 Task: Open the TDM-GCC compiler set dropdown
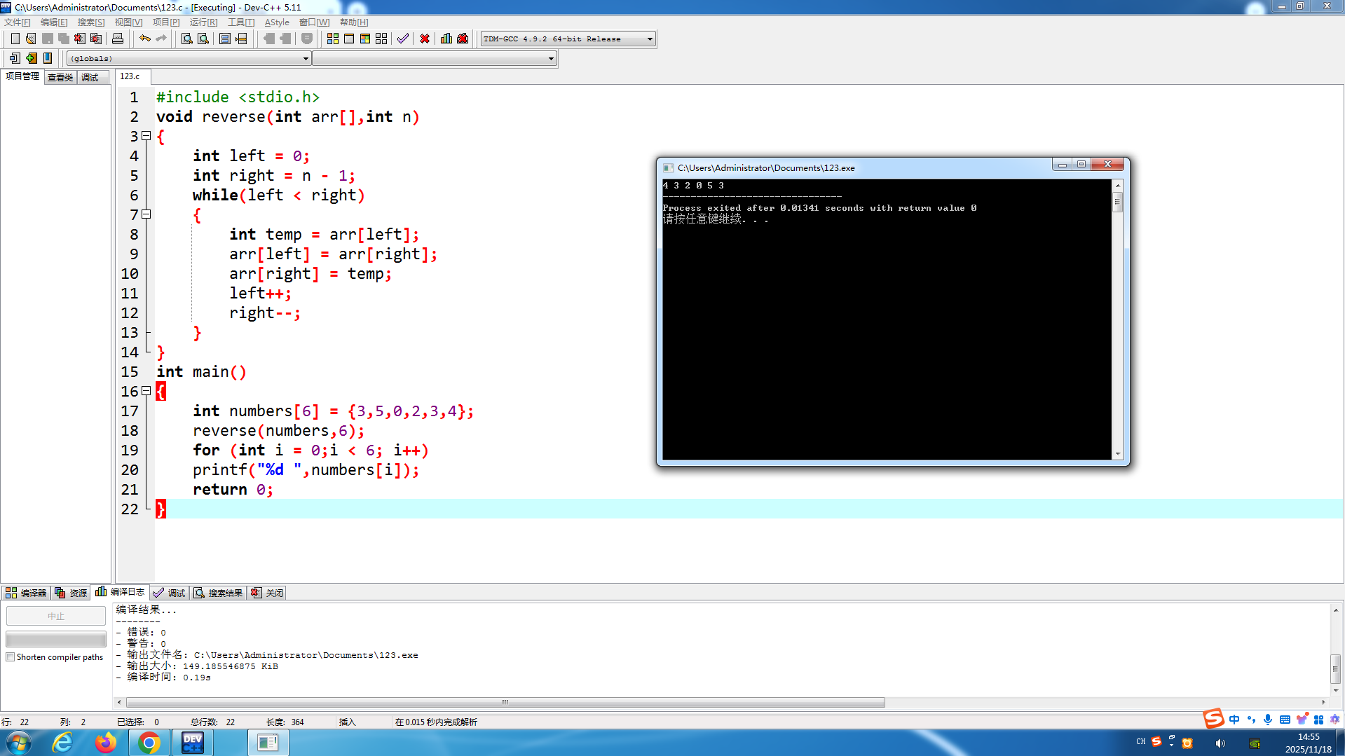pyautogui.click(x=650, y=39)
